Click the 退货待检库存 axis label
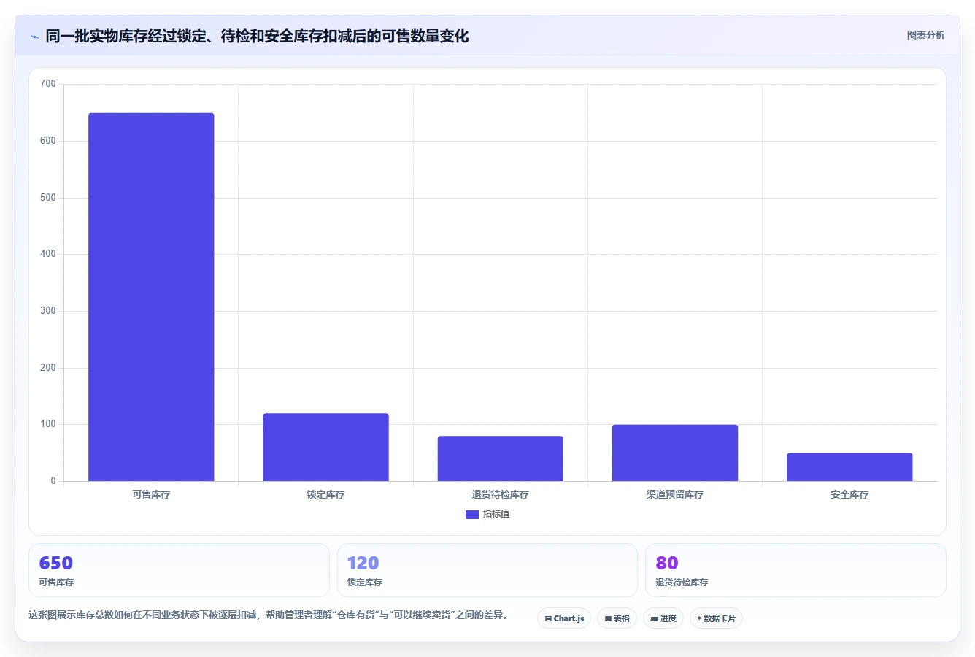Viewport: 975px width, 657px height. [500, 494]
